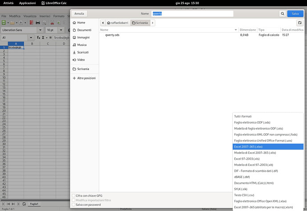
Task: Click the Save (download arrow) icon in Calc toolbar
Action: [x=21, y=23]
